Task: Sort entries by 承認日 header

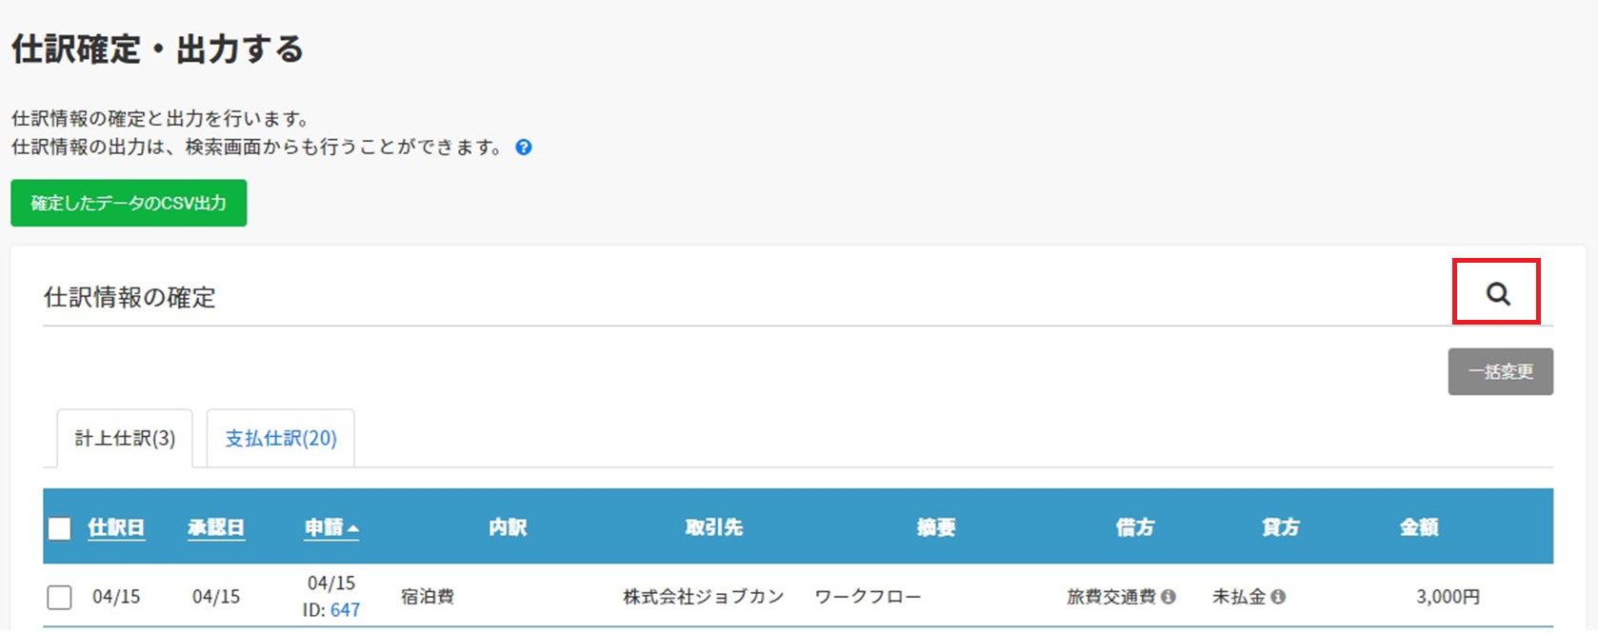Action: [216, 527]
